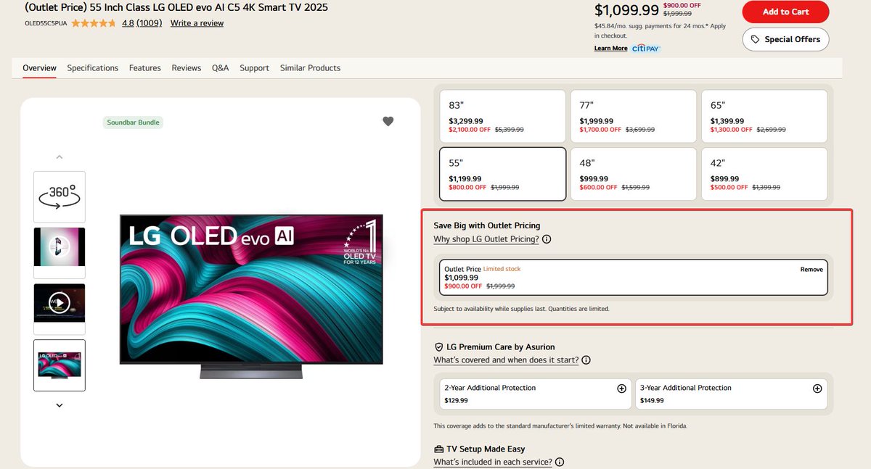Open the Special Offers button
Viewport: 871px width, 469px height.
tap(785, 39)
